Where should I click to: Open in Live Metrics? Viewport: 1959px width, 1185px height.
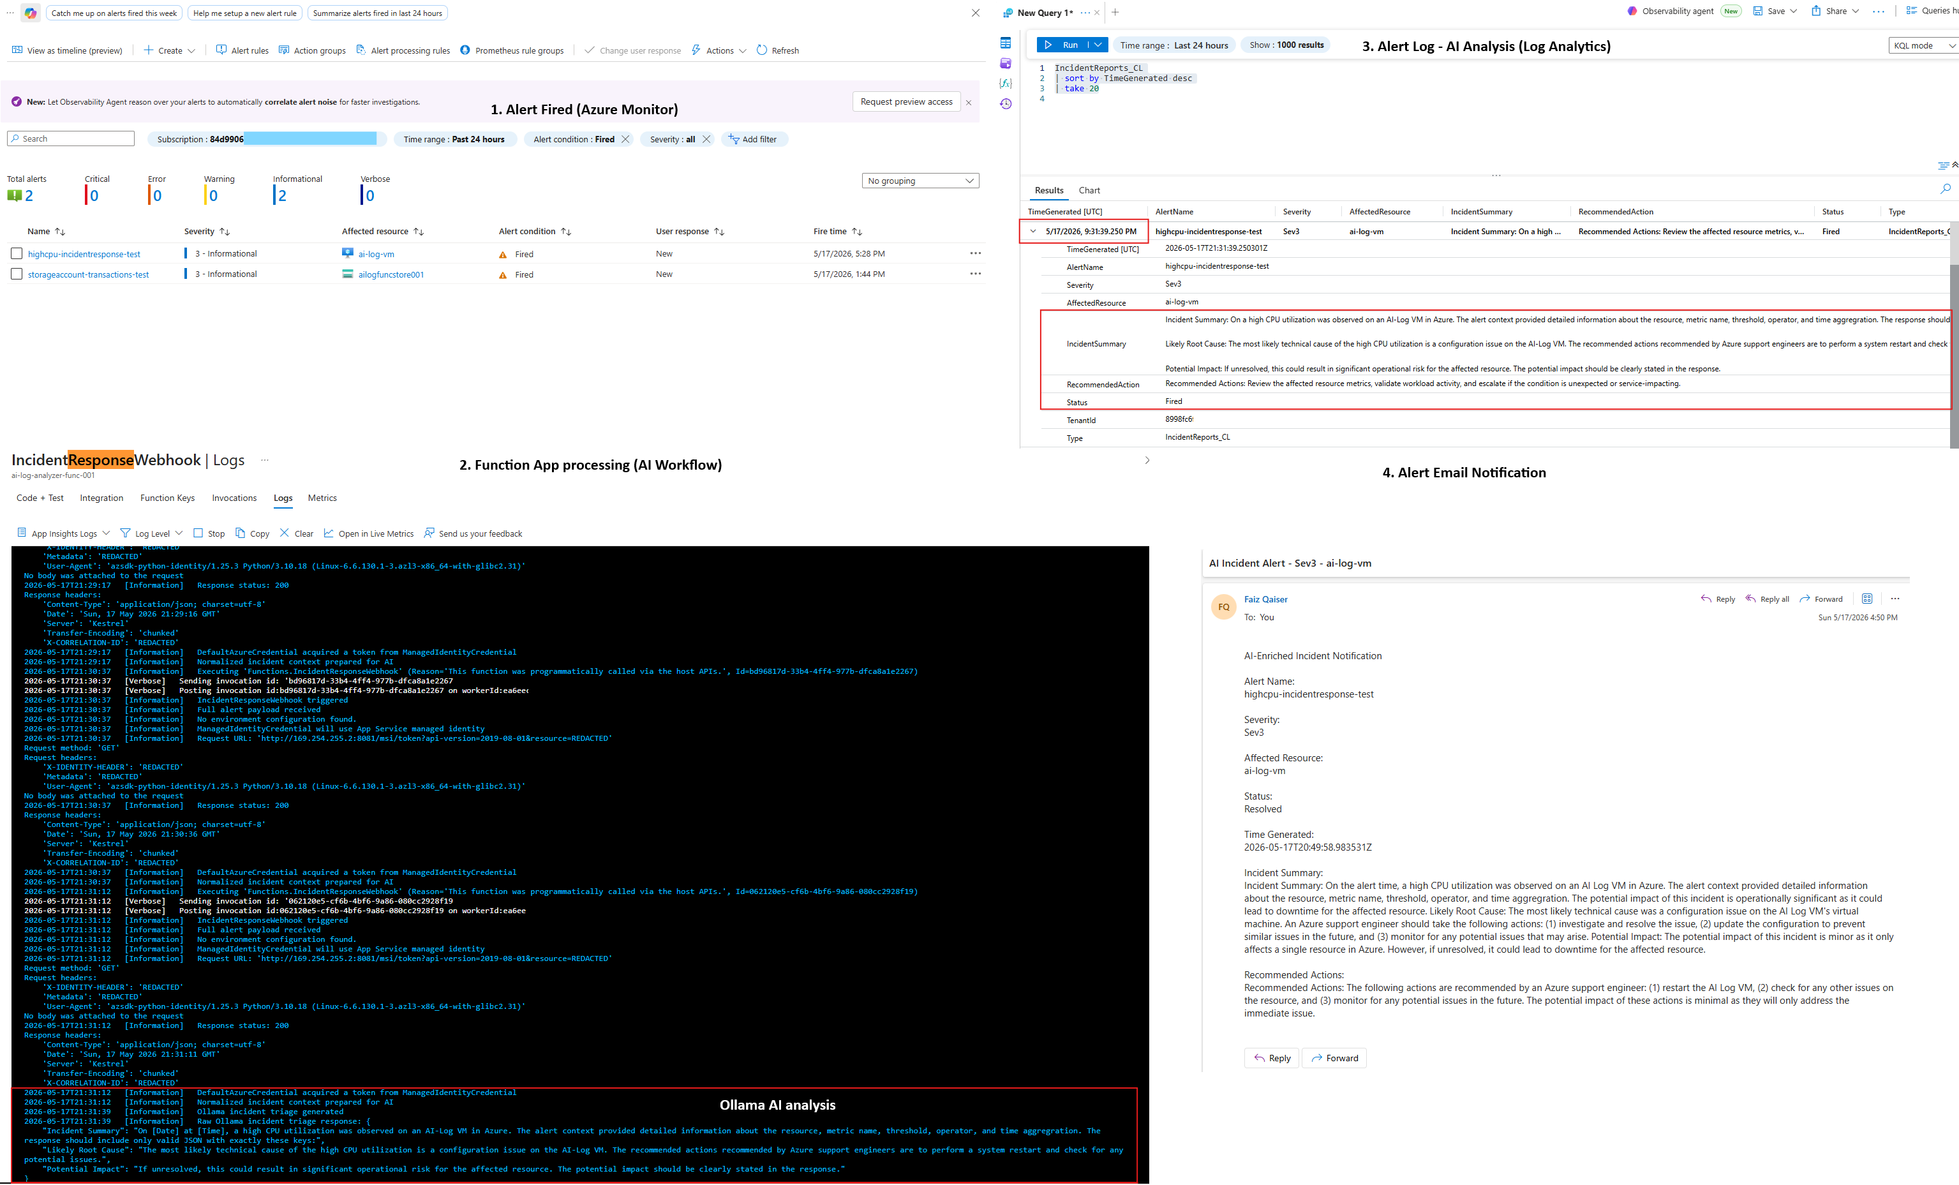[x=368, y=533]
